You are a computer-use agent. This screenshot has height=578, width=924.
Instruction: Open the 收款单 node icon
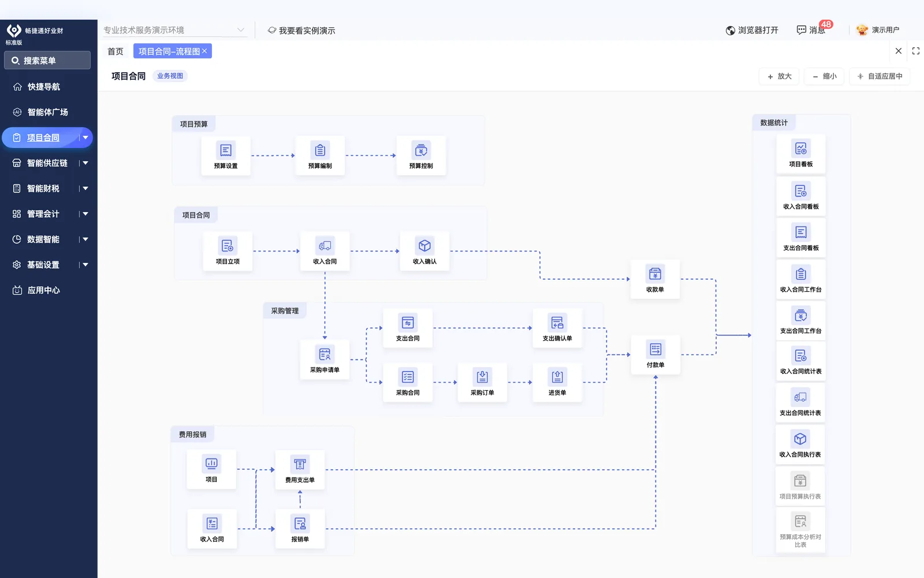tap(655, 274)
